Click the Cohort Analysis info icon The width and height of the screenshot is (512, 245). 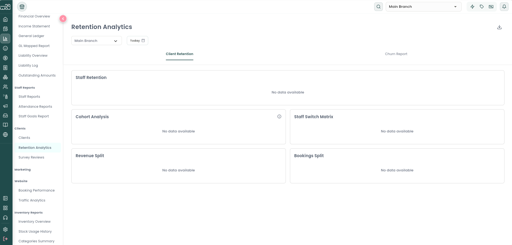coord(279,117)
